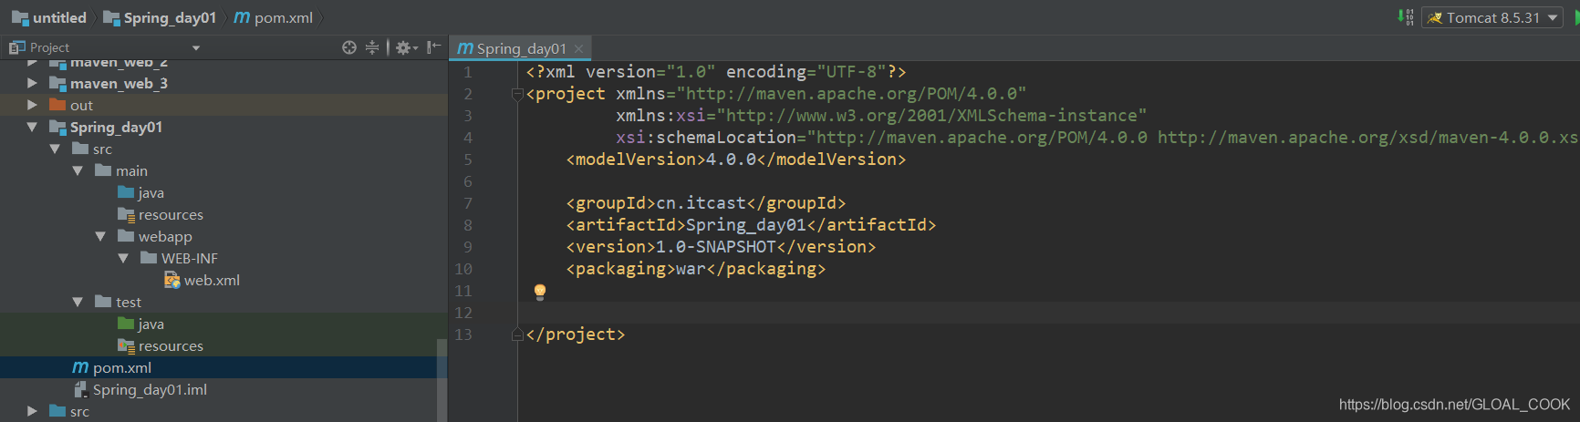Close the Spring_day01 editor tab
Screen dimensions: 1580x422
(x=578, y=49)
